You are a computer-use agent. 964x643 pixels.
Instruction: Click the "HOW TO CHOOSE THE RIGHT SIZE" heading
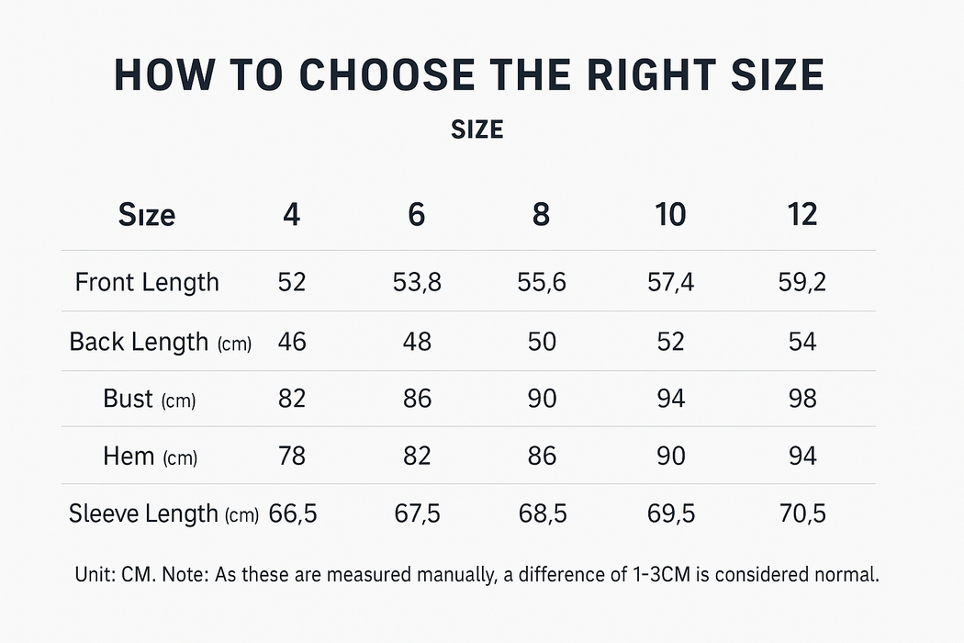click(468, 75)
